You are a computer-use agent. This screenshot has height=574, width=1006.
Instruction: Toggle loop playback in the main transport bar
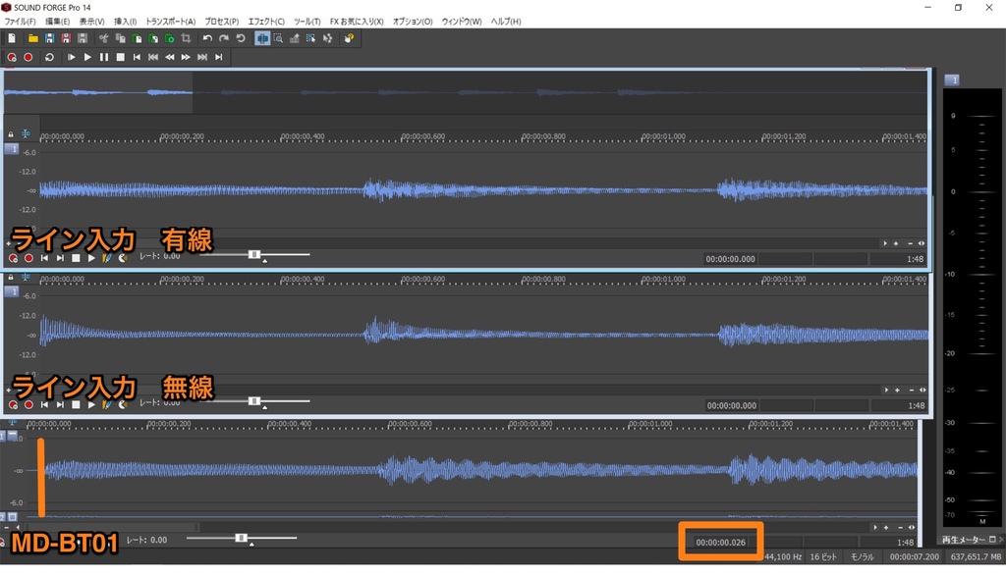coord(49,57)
